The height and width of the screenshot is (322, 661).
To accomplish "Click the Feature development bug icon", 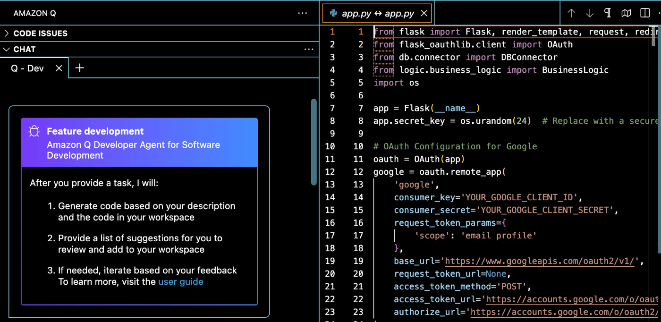I will (34, 131).
